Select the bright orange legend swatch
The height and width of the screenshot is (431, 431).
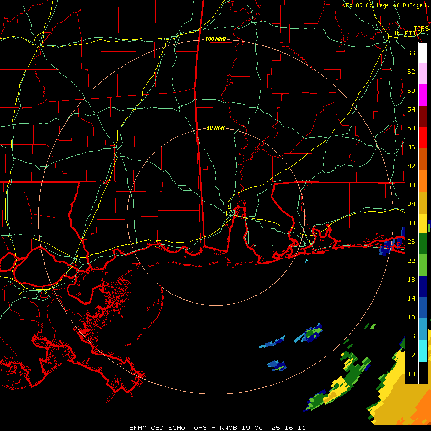click(423, 181)
